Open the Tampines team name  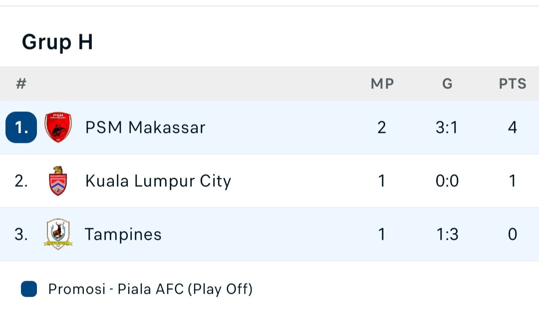(x=123, y=235)
